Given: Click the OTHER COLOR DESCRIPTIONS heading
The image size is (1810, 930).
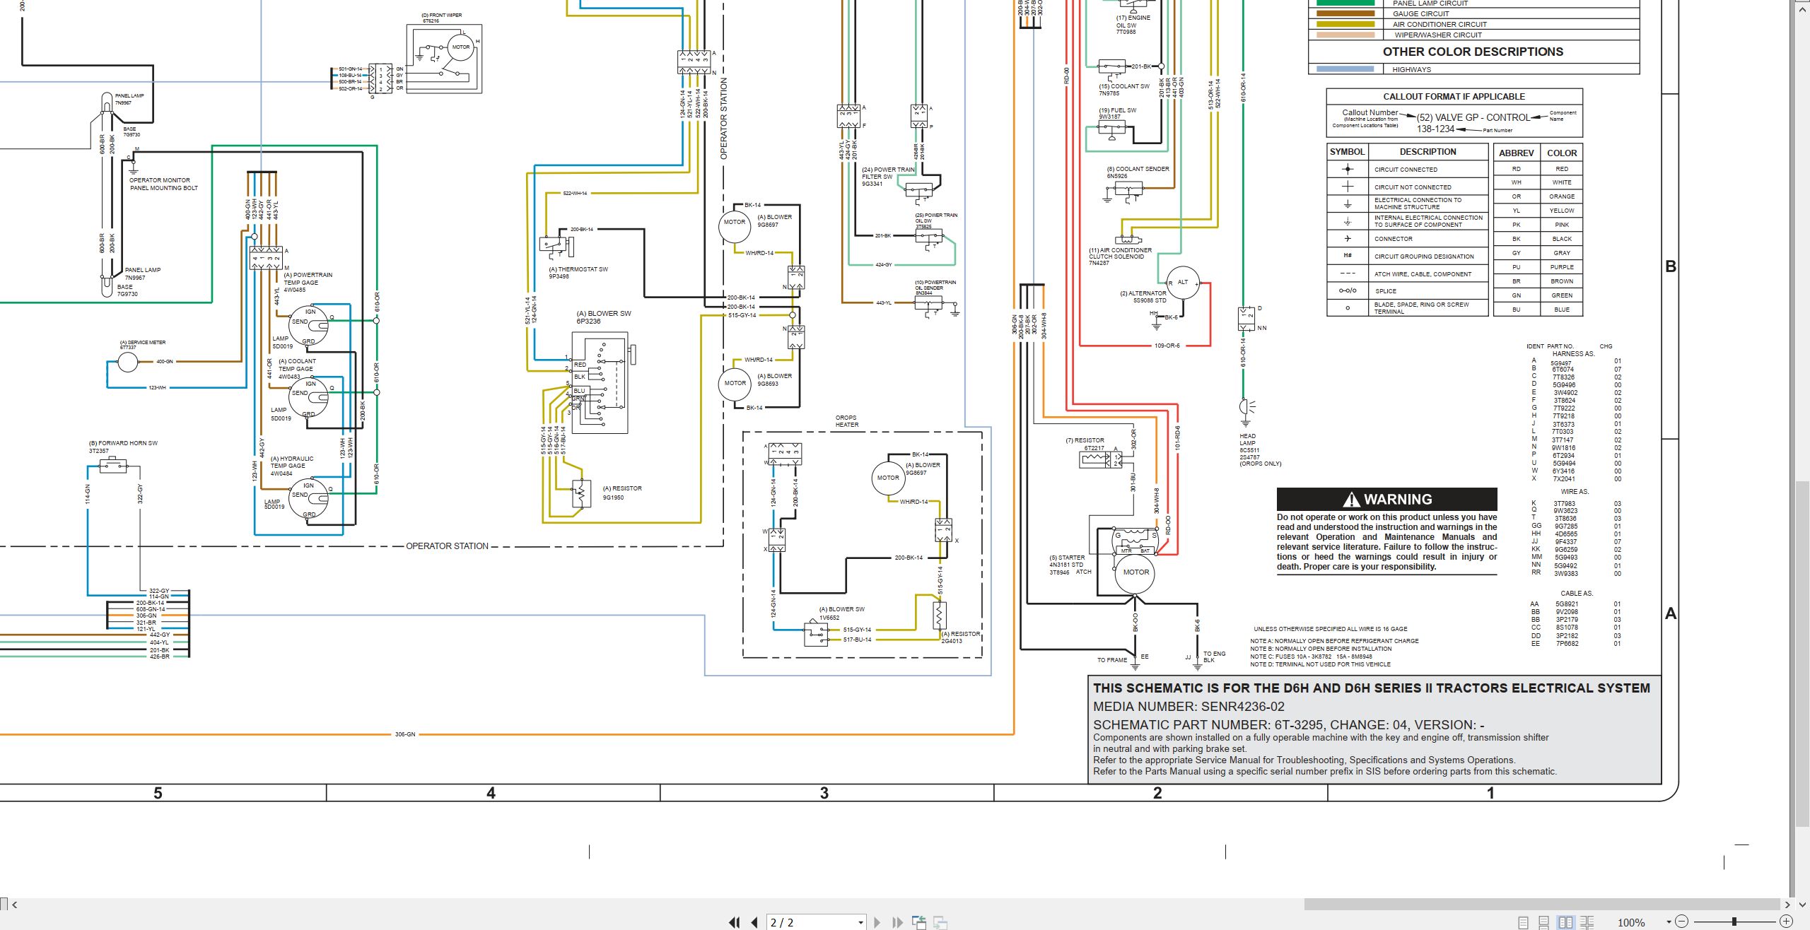Looking at the screenshot, I should tap(1473, 52).
